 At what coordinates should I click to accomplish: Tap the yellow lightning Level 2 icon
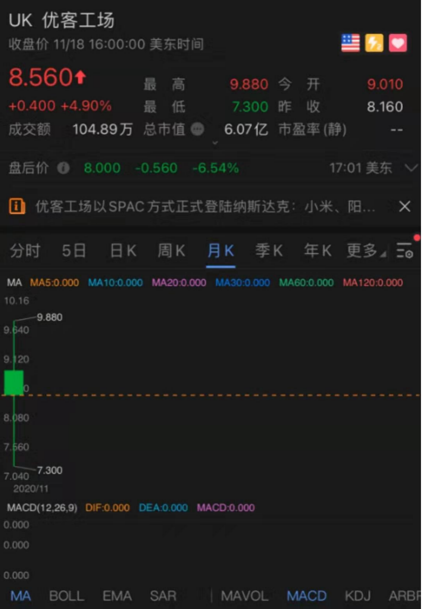pos(374,43)
